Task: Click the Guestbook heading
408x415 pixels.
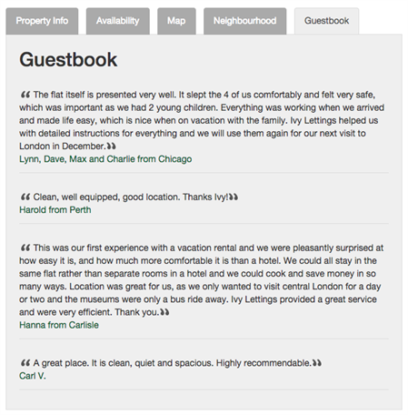Action: click(x=68, y=59)
